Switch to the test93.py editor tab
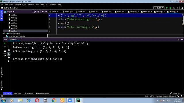Viewport: 184px width, 103px height. pos(120,11)
